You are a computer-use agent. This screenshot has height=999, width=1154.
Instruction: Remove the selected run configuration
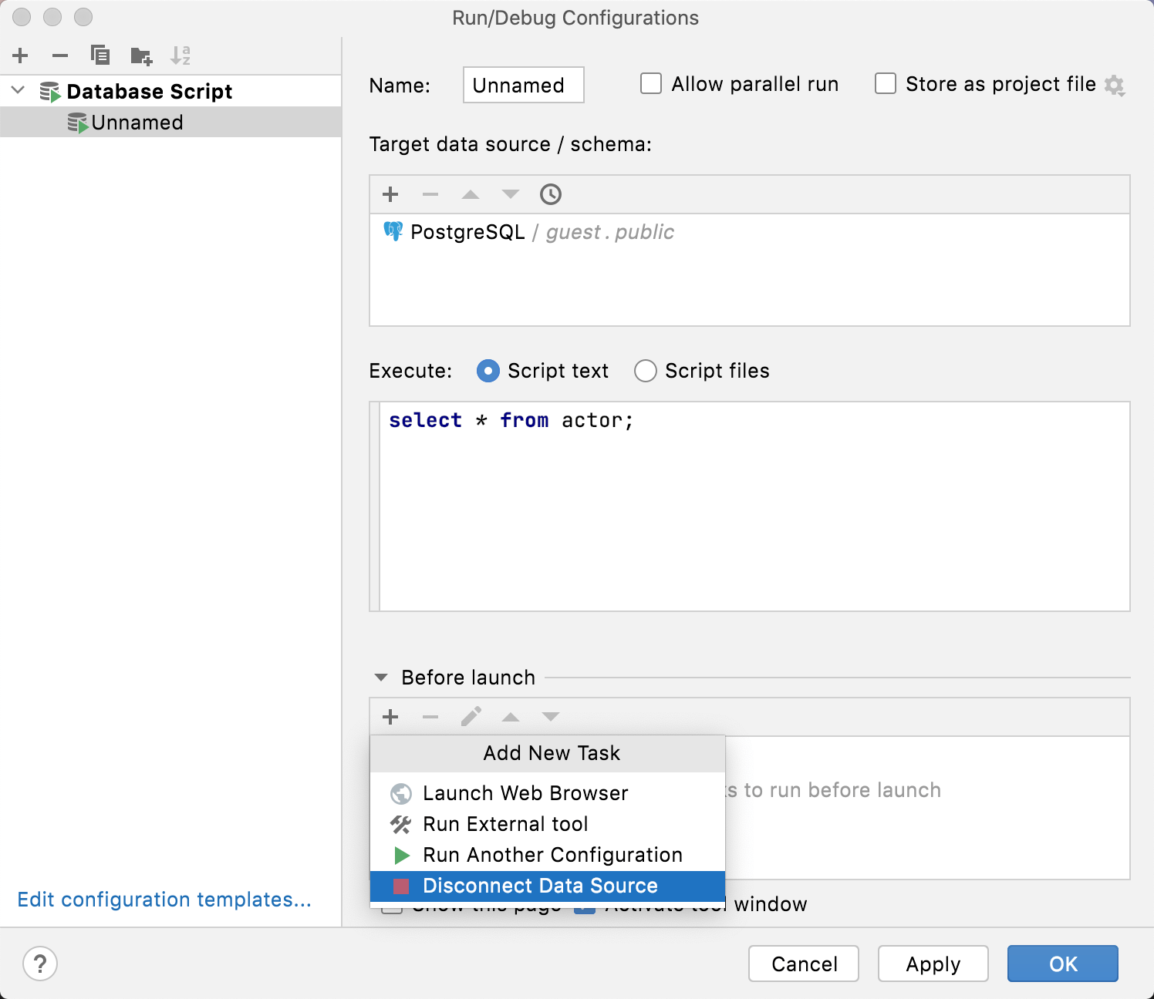pos(60,55)
